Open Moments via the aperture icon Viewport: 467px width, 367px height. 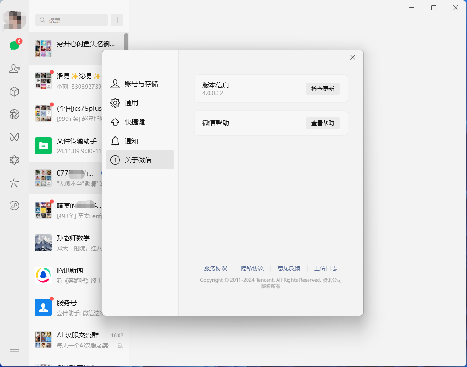click(14, 114)
